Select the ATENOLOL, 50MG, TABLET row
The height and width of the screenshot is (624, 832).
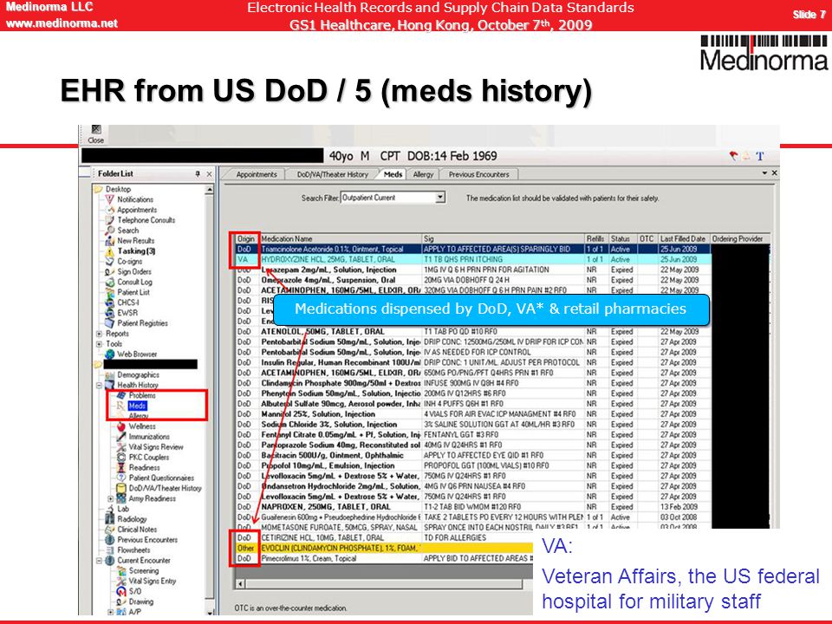[x=473, y=332]
